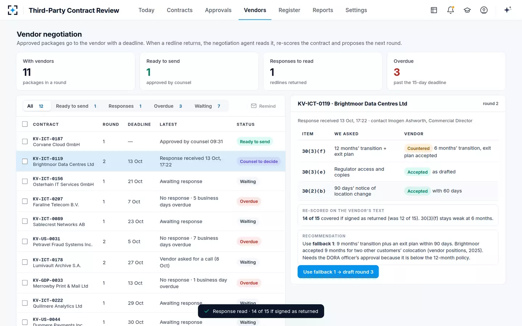
Task: Open the AI sparkle assistant icon
Action: 507,10
